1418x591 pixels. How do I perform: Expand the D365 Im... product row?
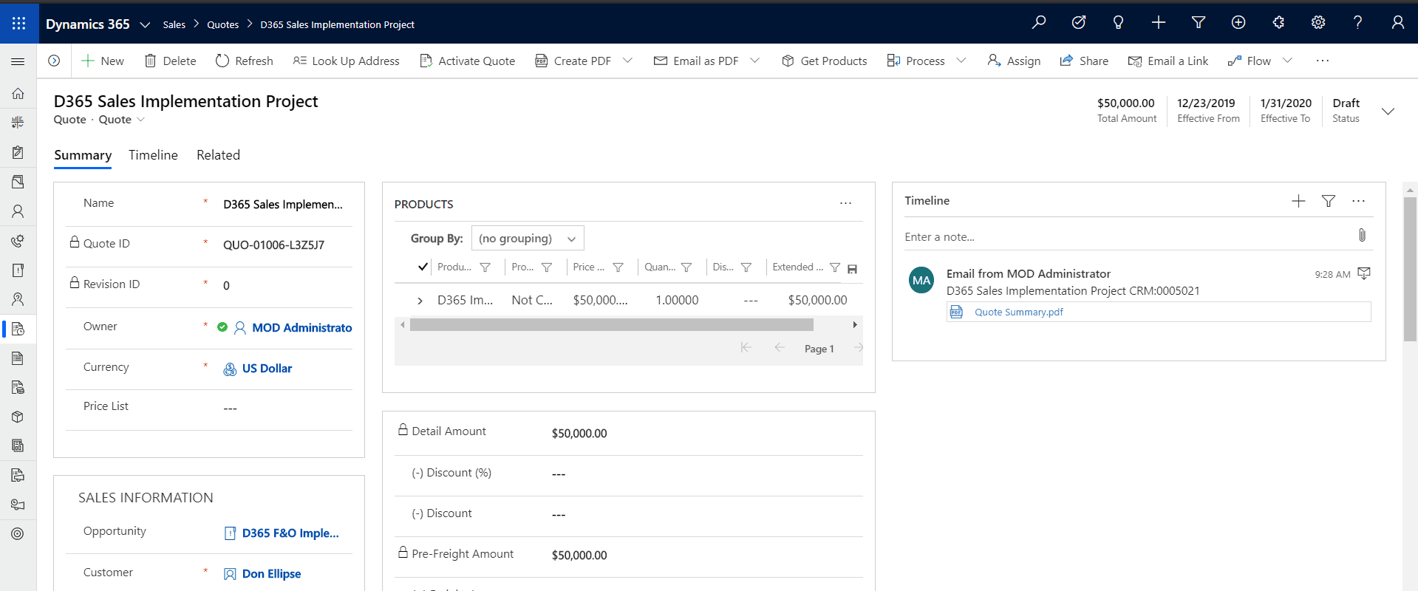(420, 301)
